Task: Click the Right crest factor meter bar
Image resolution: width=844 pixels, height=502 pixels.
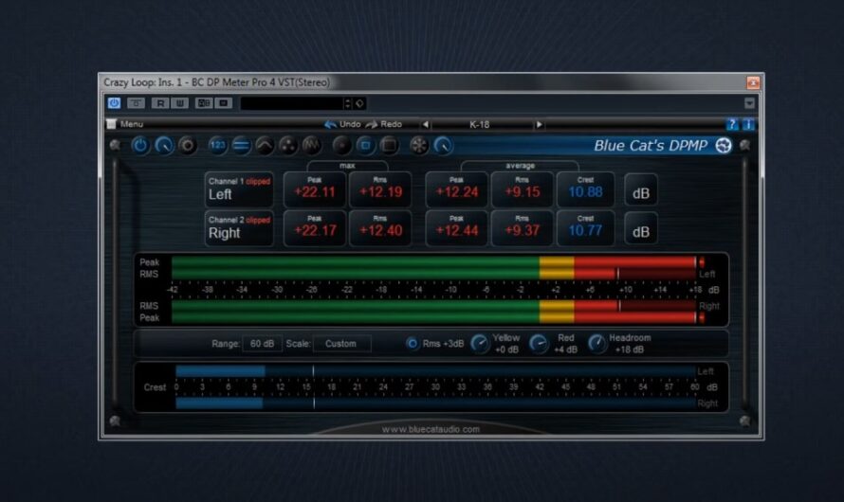Action: [435, 403]
